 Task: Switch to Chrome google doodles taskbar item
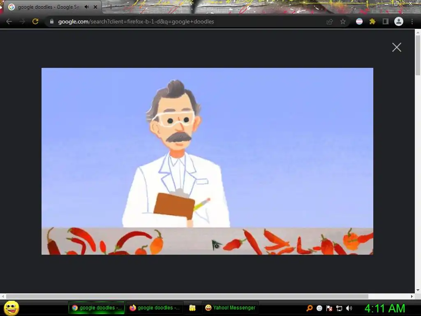coord(97,308)
